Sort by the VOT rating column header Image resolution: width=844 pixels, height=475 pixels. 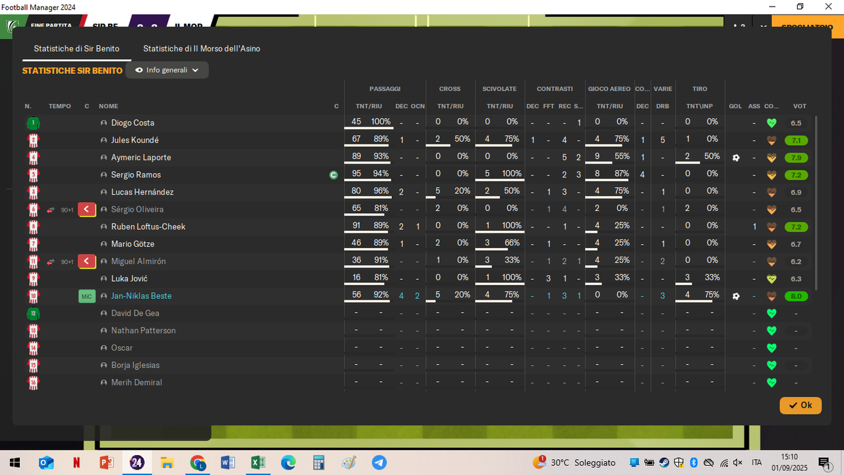pos(799,106)
